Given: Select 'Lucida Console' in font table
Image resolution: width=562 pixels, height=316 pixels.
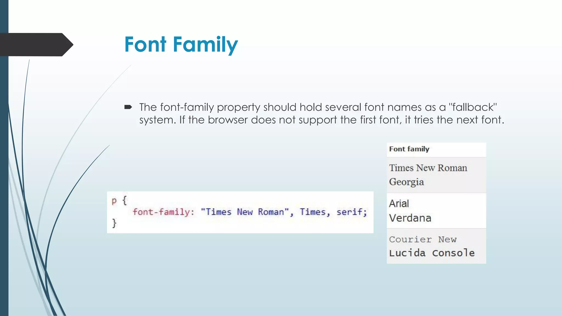Looking at the screenshot, I should pos(432,253).
